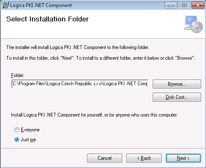
Task: Choose the Just me radio option
Action: (x=17, y=140)
